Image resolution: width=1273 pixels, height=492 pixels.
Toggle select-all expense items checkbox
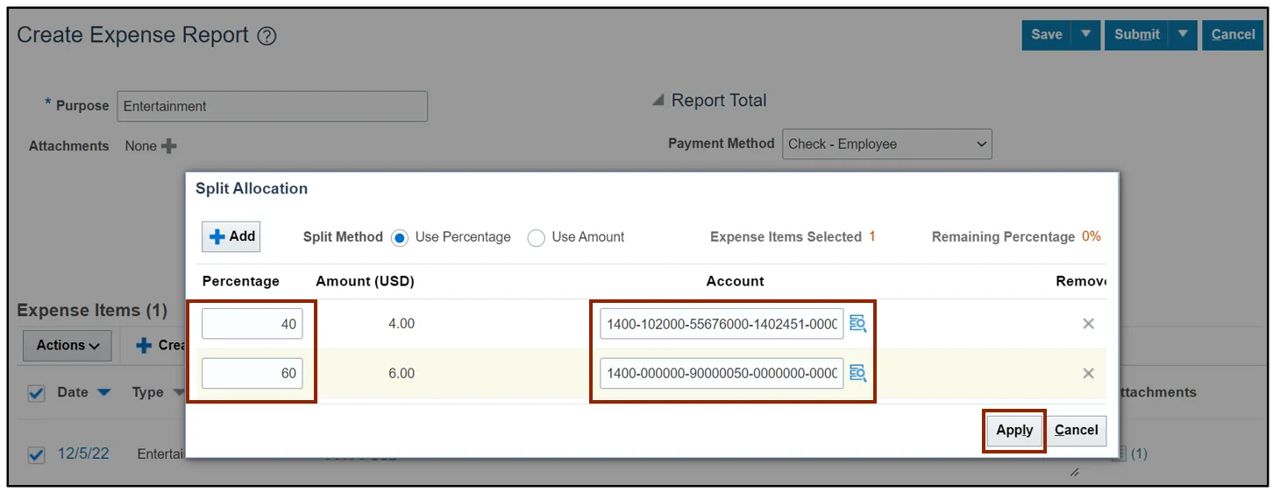[36, 393]
